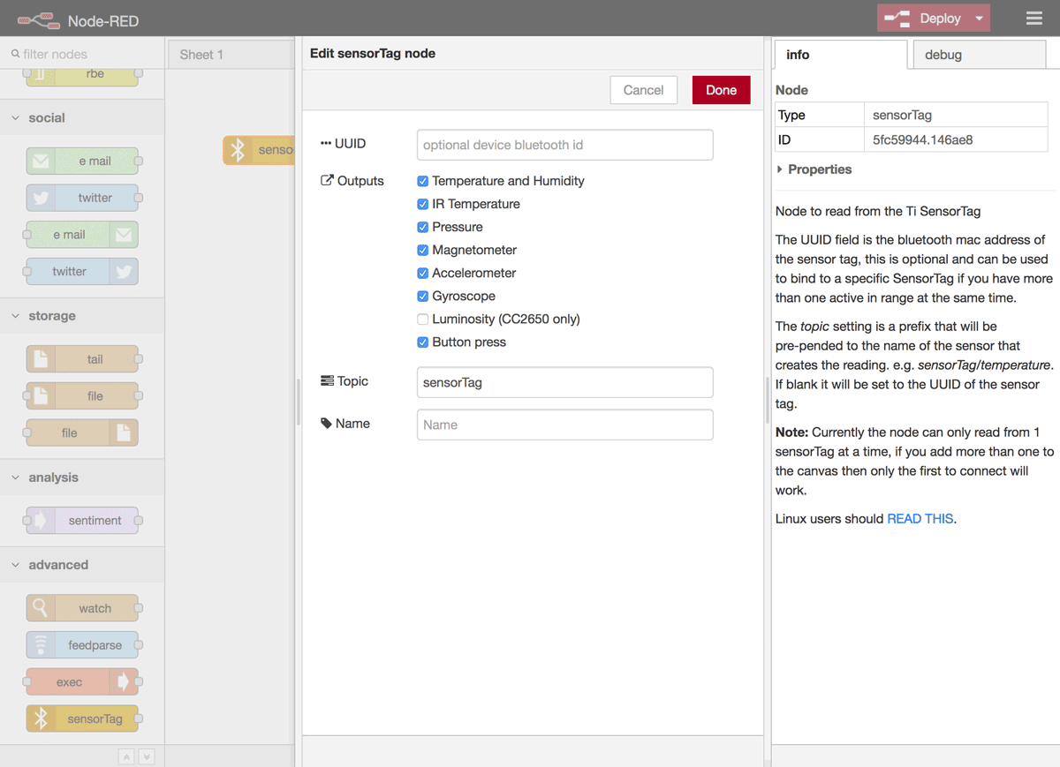Select the e mail output node envelope icon

point(124,235)
